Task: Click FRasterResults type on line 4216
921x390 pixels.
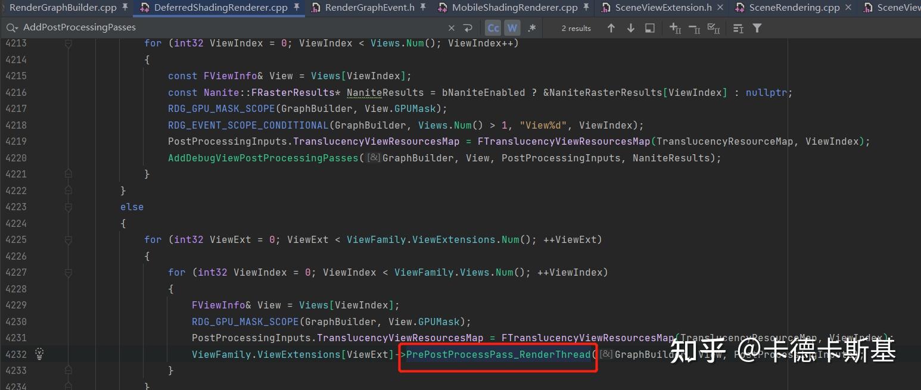Action: tap(293, 92)
